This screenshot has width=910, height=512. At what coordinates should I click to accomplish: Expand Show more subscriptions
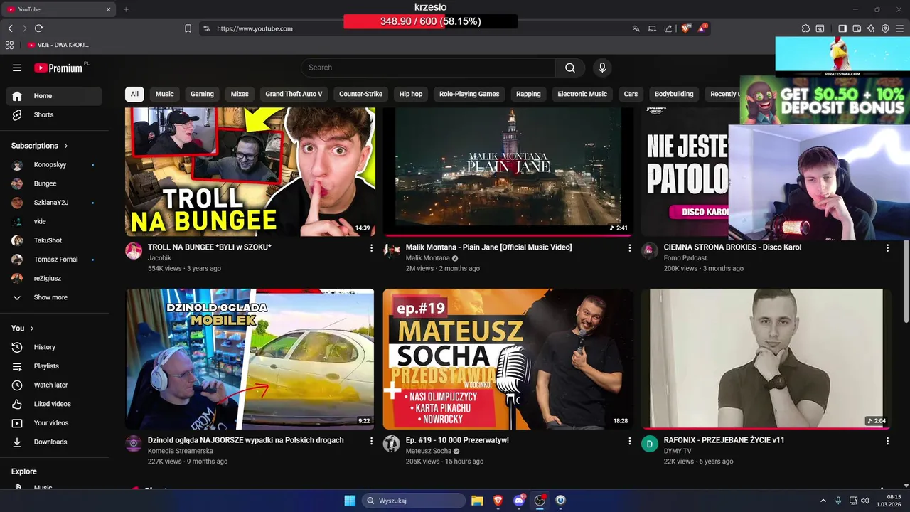tap(54, 297)
